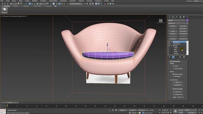203x114 pixels.
Task: Open selection filter All dropdown
Action: click(13, 3)
